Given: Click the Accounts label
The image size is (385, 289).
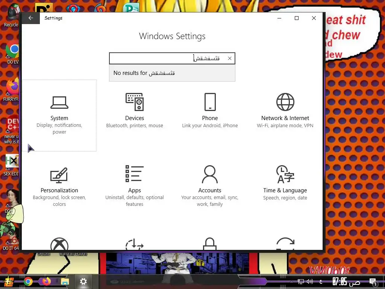Looking at the screenshot, I should [210, 190].
